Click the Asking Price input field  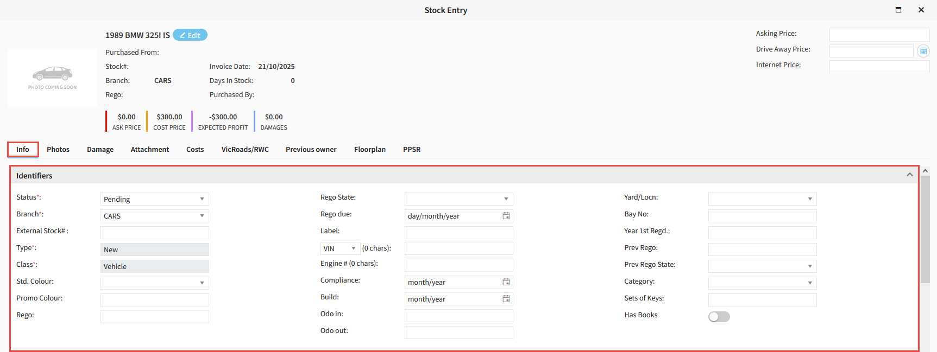pyautogui.click(x=879, y=35)
